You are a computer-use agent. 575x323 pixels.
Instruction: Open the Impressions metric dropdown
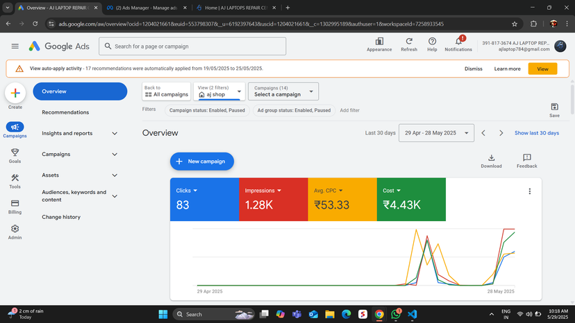tap(263, 191)
